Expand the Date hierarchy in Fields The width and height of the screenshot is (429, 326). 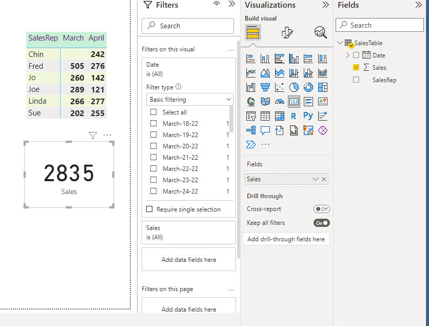click(347, 55)
